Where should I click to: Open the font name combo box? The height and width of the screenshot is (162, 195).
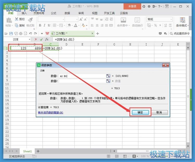click(x=51, y=19)
